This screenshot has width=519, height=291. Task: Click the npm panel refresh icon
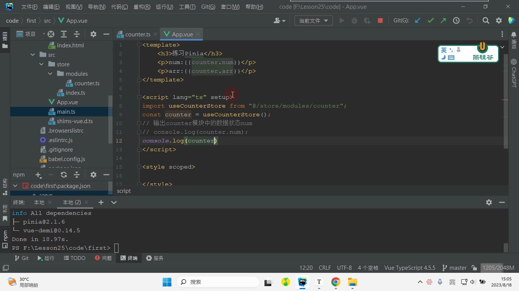[64, 175]
